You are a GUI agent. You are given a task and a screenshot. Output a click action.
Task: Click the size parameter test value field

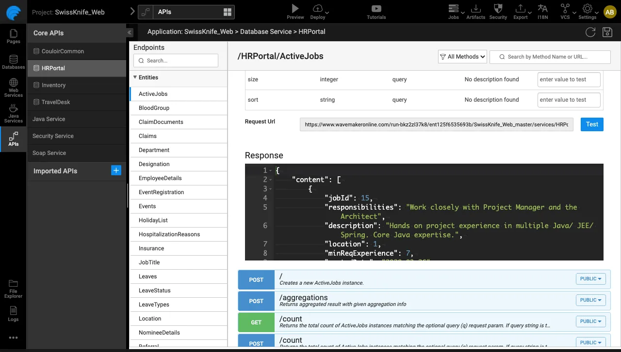point(569,79)
